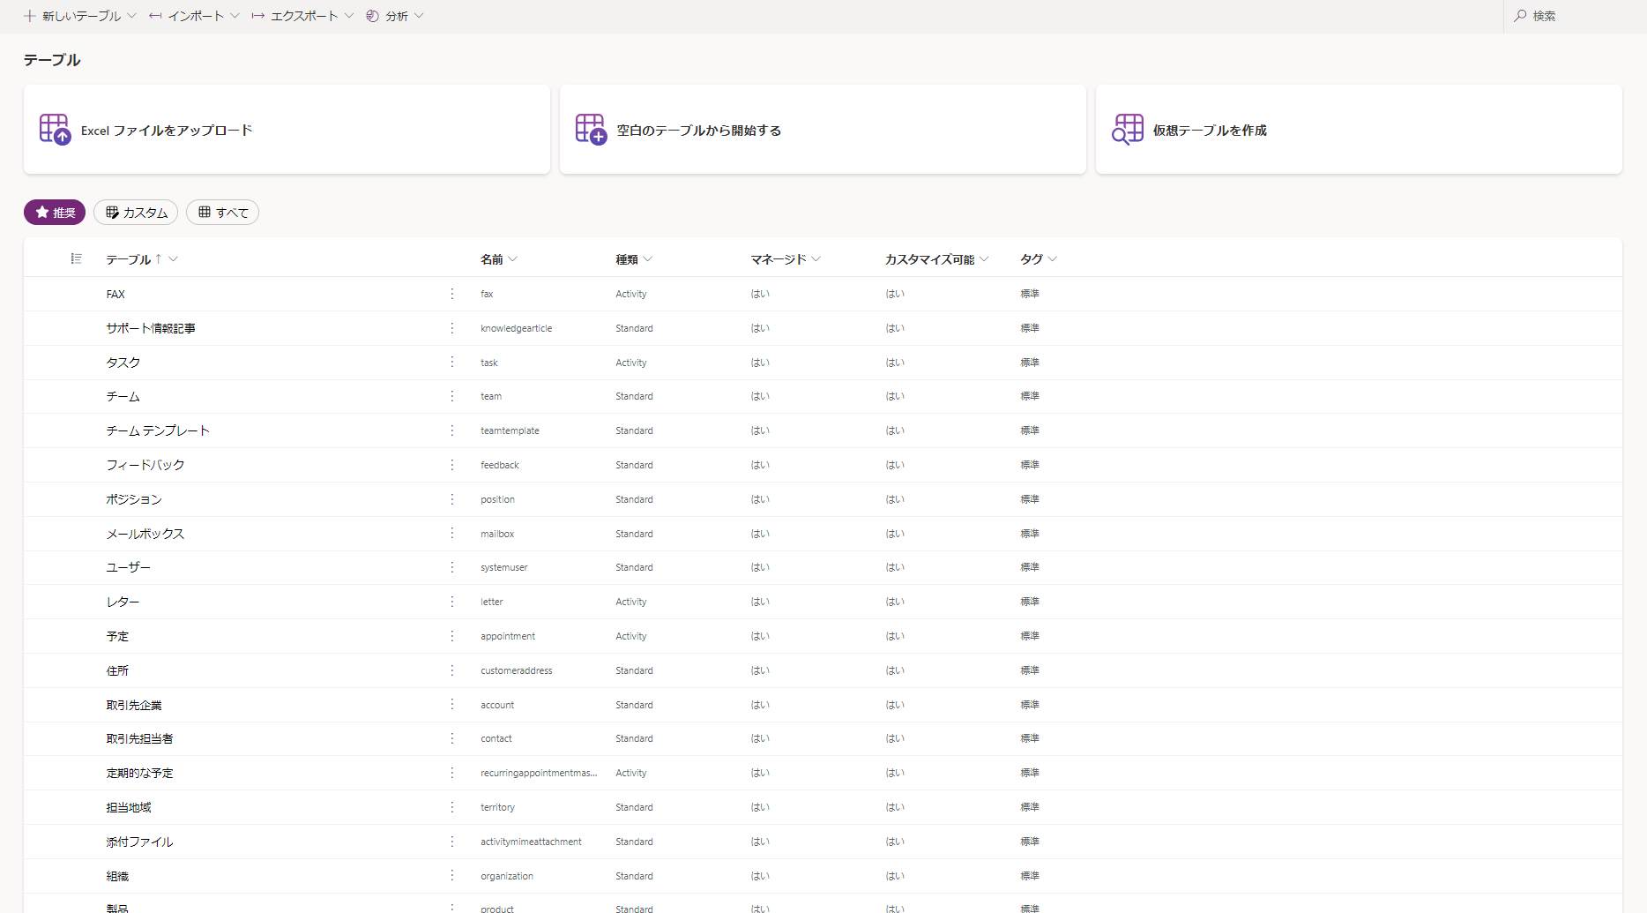Open more options for 定期的な予定 row

pos(452,773)
